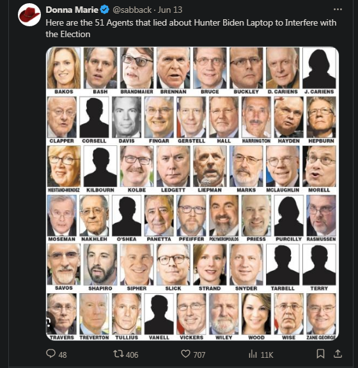Viewport: 358px width, 368px height.
Task: Share the tweet using the upload arrow icon
Action: (338, 354)
